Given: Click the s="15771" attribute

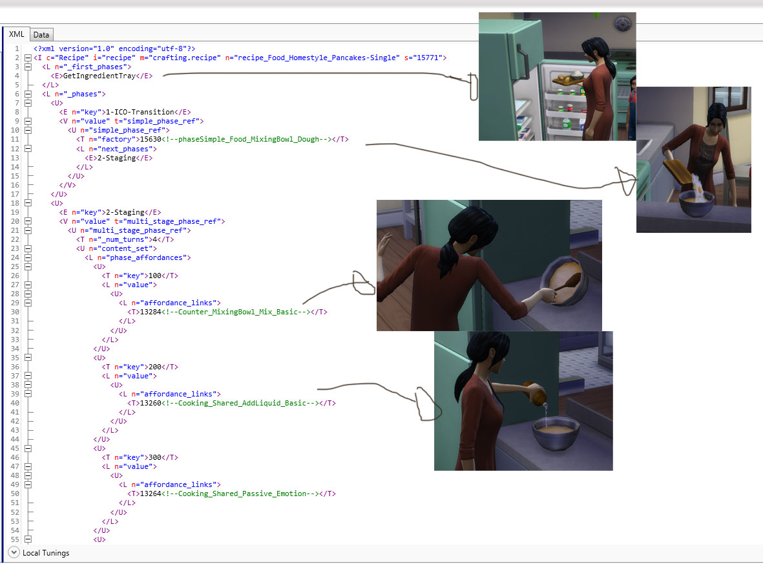Looking at the screenshot, I should click(423, 58).
